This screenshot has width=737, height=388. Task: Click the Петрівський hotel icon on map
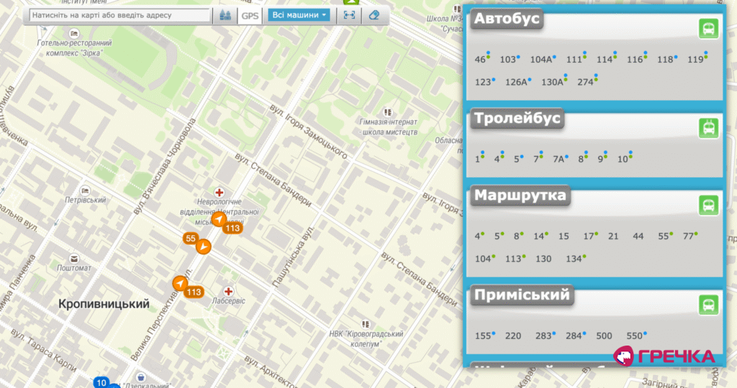click(x=85, y=191)
